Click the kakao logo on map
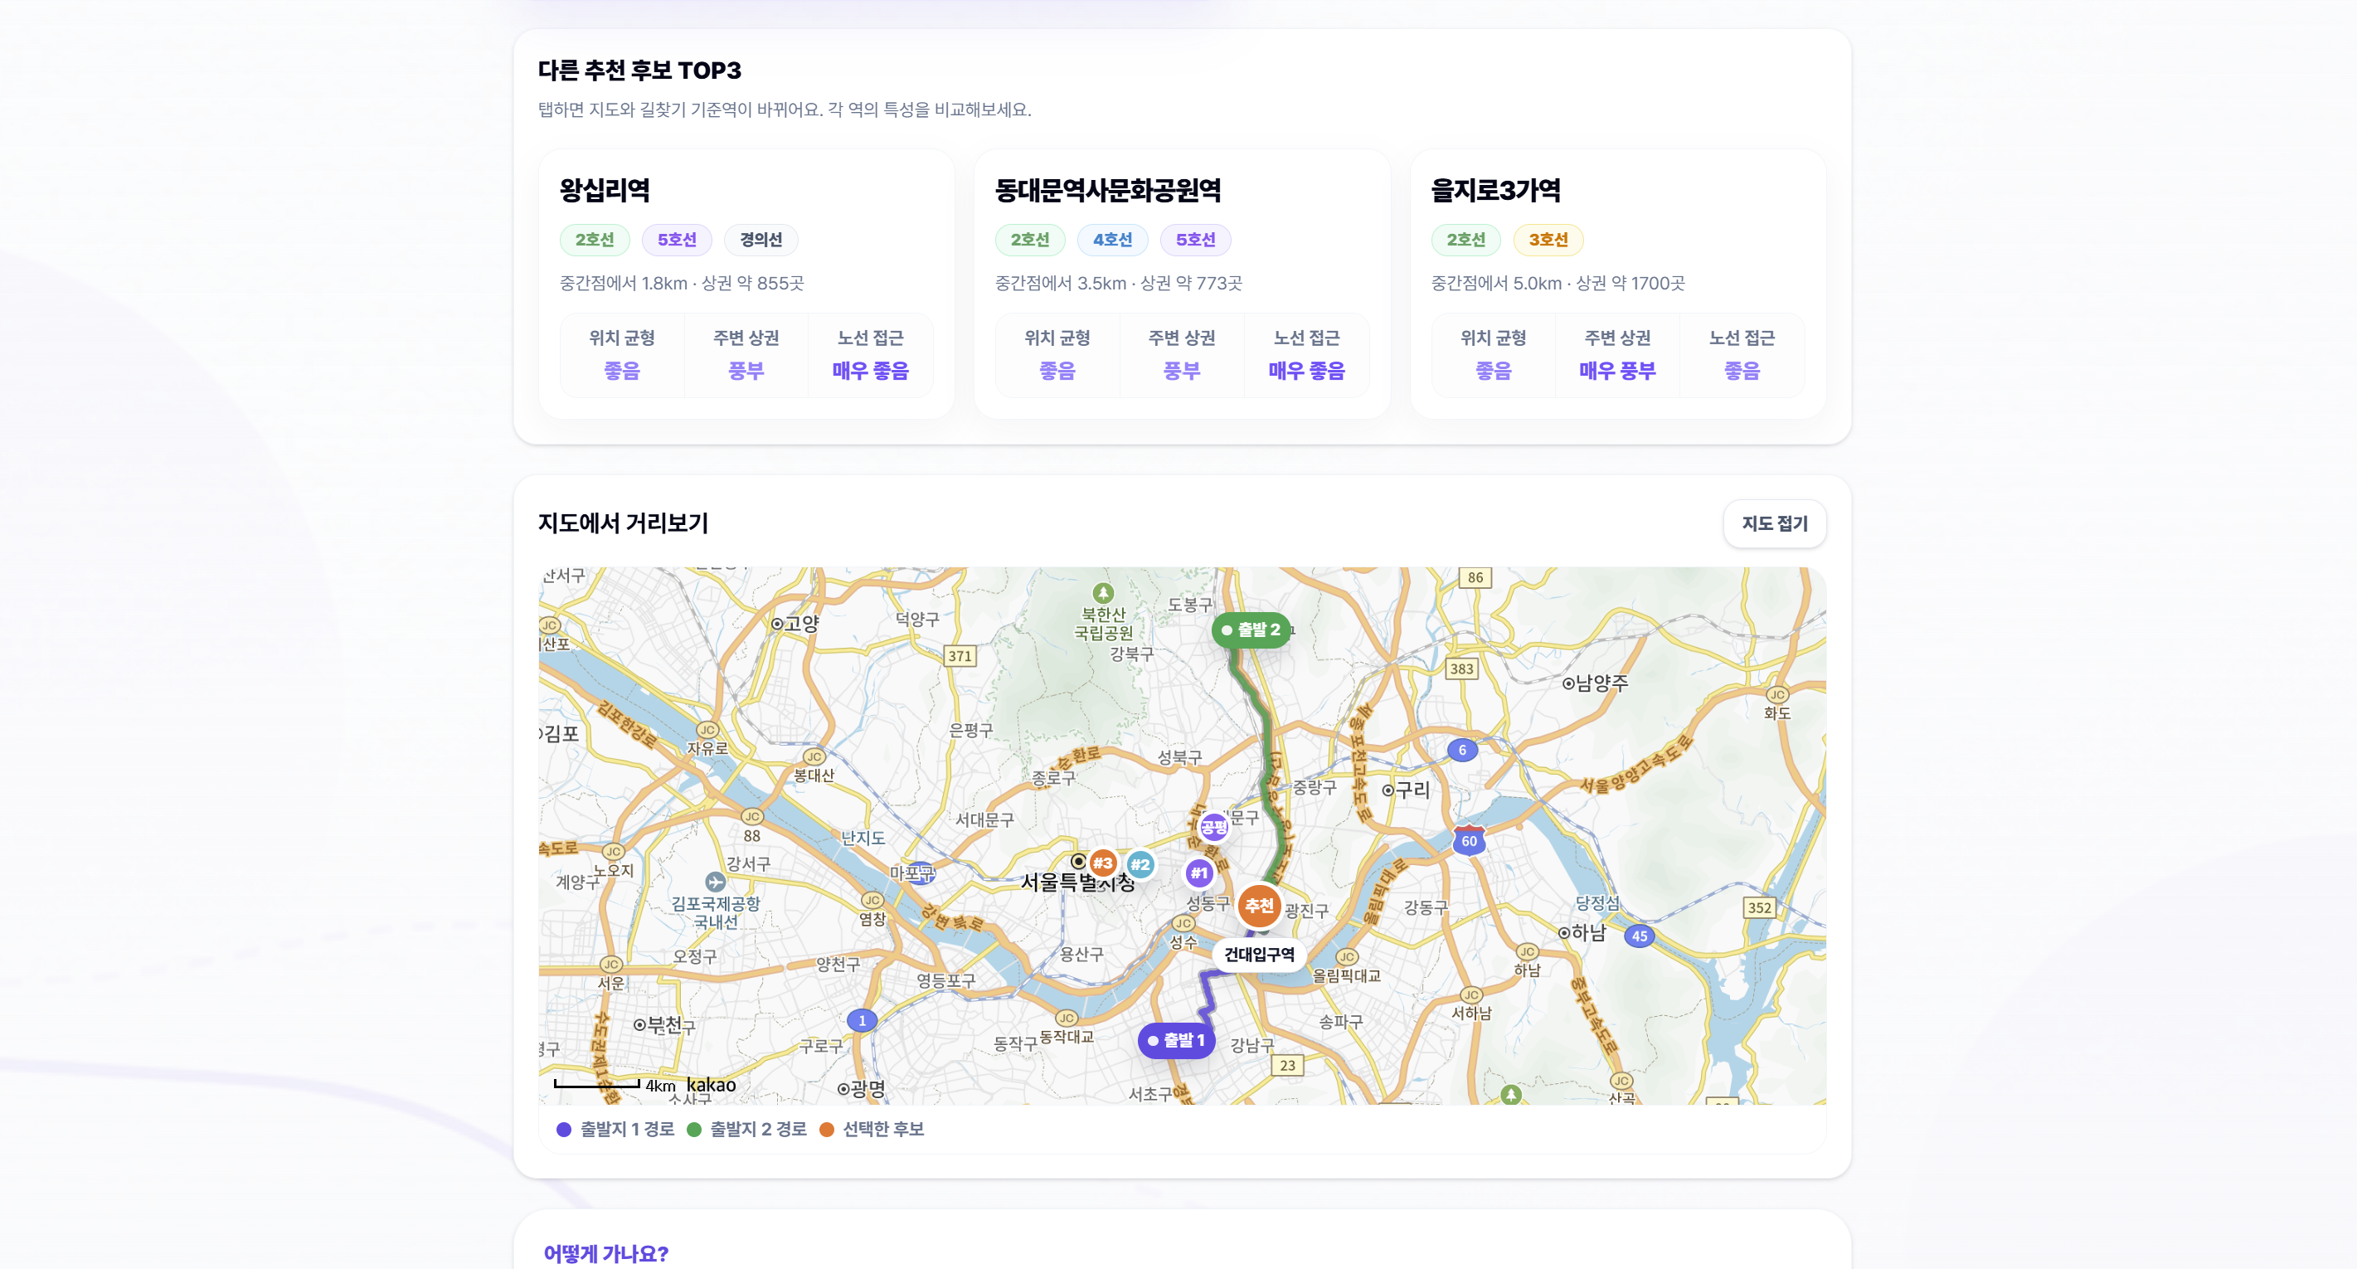The width and height of the screenshot is (2357, 1269). click(x=711, y=1084)
